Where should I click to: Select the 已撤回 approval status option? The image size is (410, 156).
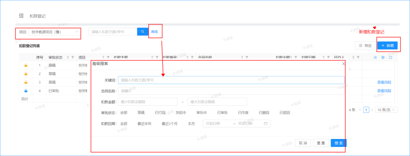coord(264,113)
